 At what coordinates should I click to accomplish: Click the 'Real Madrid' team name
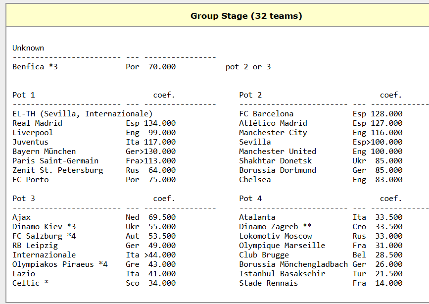point(37,123)
